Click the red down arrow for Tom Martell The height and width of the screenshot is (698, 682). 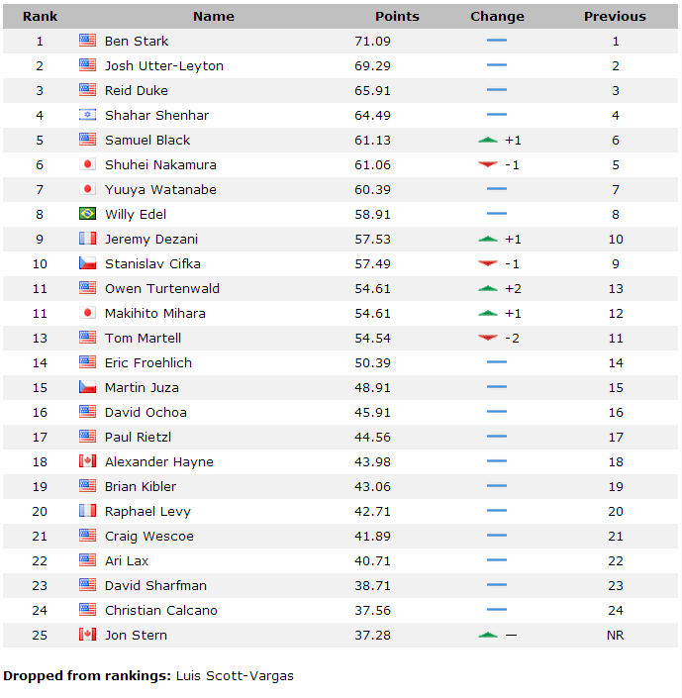487,338
